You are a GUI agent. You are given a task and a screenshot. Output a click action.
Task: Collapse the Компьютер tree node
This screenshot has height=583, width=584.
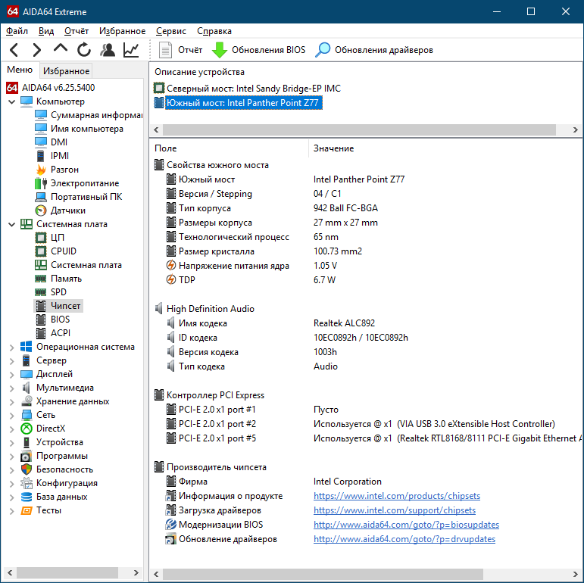[x=12, y=101]
